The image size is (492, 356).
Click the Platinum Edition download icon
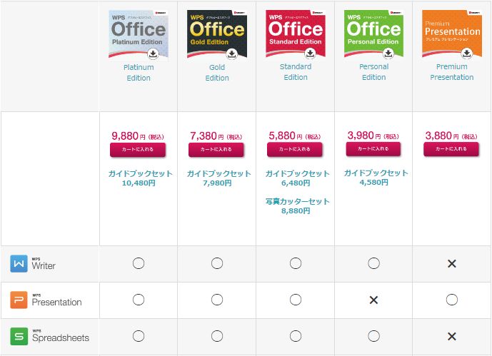pyautogui.click(x=153, y=54)
